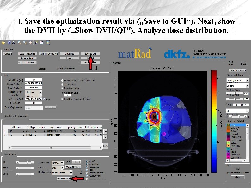Click the Window Center slider
The height and width of the screenshot is (188, 251).
pyautogui.click(x=235, y=93)
